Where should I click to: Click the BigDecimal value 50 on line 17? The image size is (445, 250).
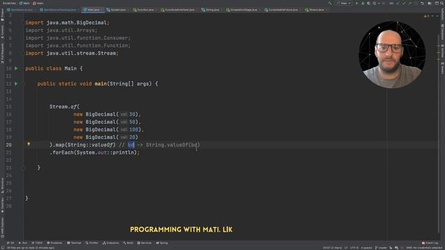[x=132, y=122]
